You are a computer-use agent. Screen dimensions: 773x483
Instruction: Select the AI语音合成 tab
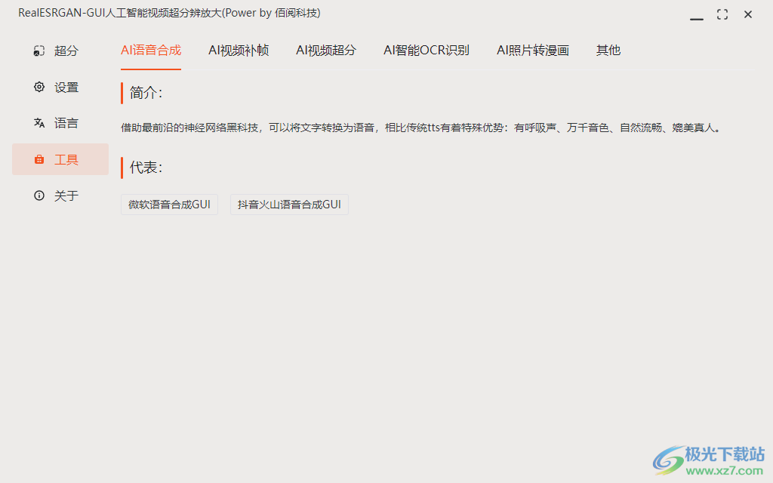click(x=151, y=51)
